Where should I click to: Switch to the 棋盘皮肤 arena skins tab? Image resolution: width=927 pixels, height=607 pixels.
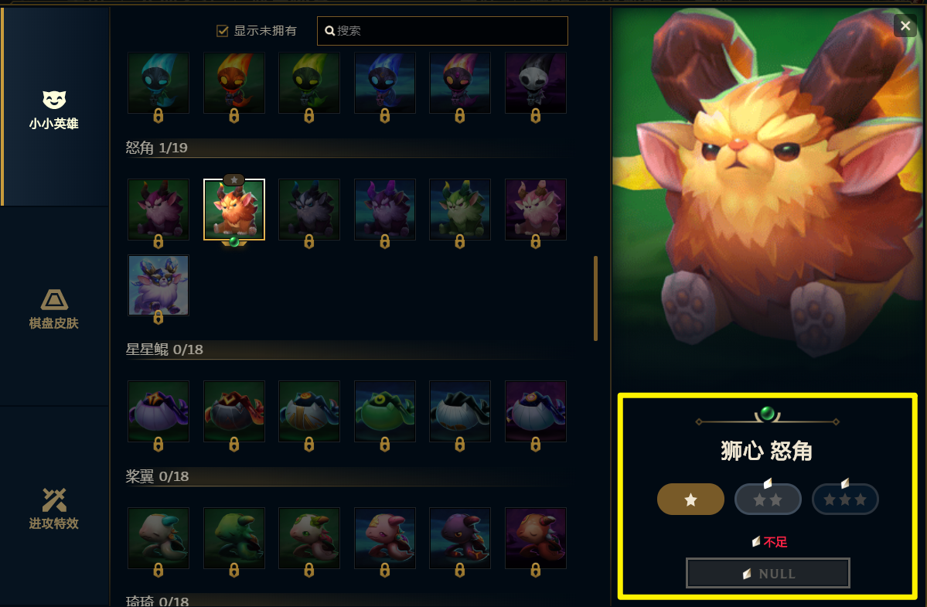(x=54, y=307)
